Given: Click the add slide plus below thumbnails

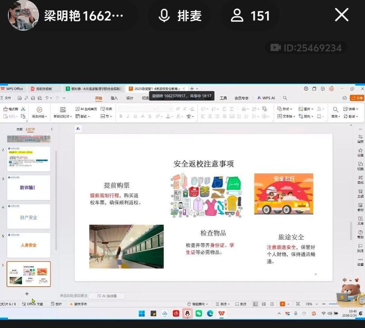Looking at the screenshot, I should (27, 294).
